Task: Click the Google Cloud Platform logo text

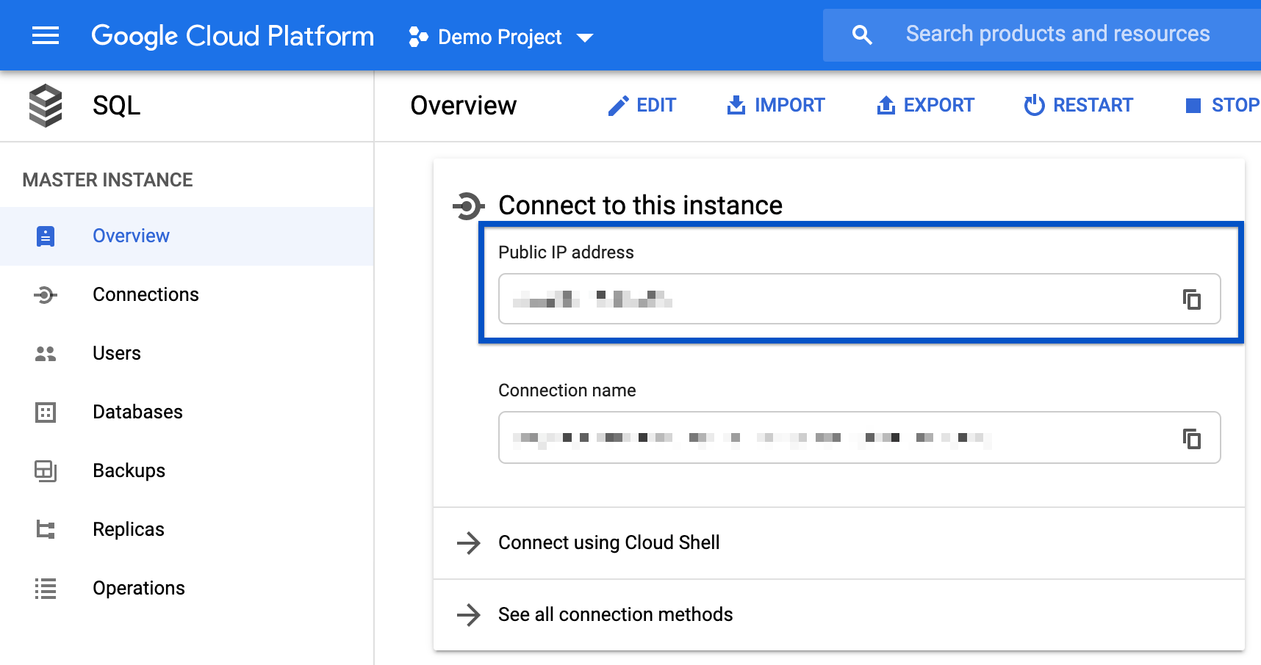Action: [x=232, y=36]
